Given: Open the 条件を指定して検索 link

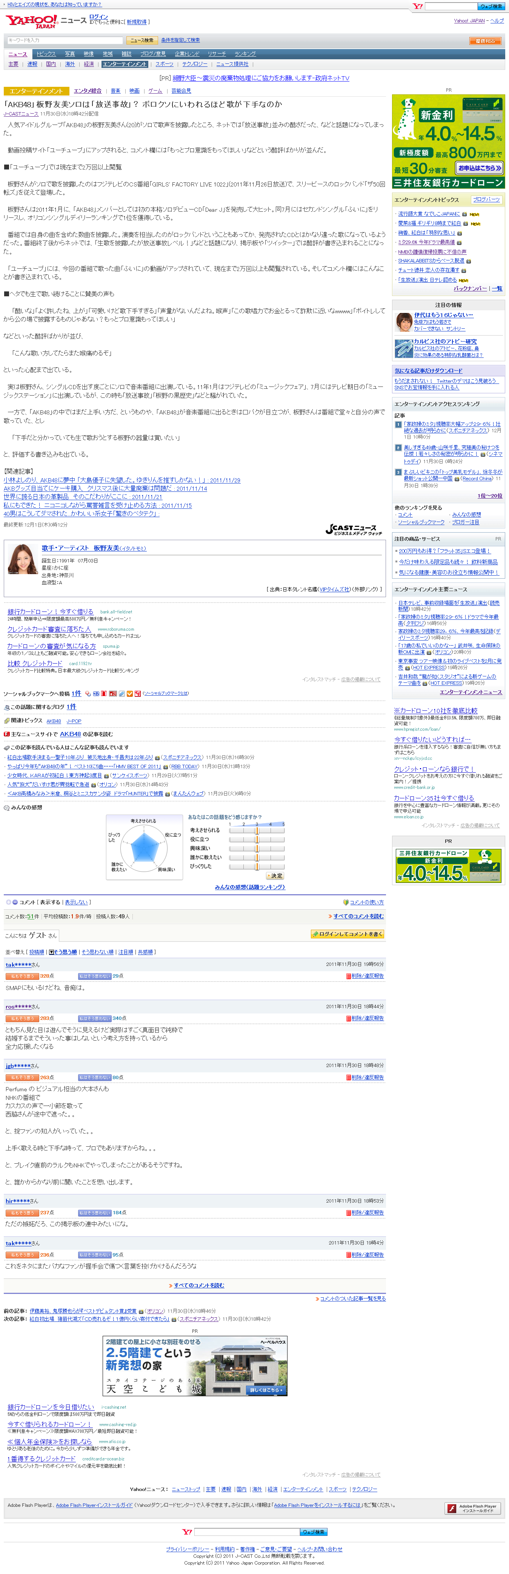Looking at the screenshot, I should pyautogui.click(x=180, y=40).
